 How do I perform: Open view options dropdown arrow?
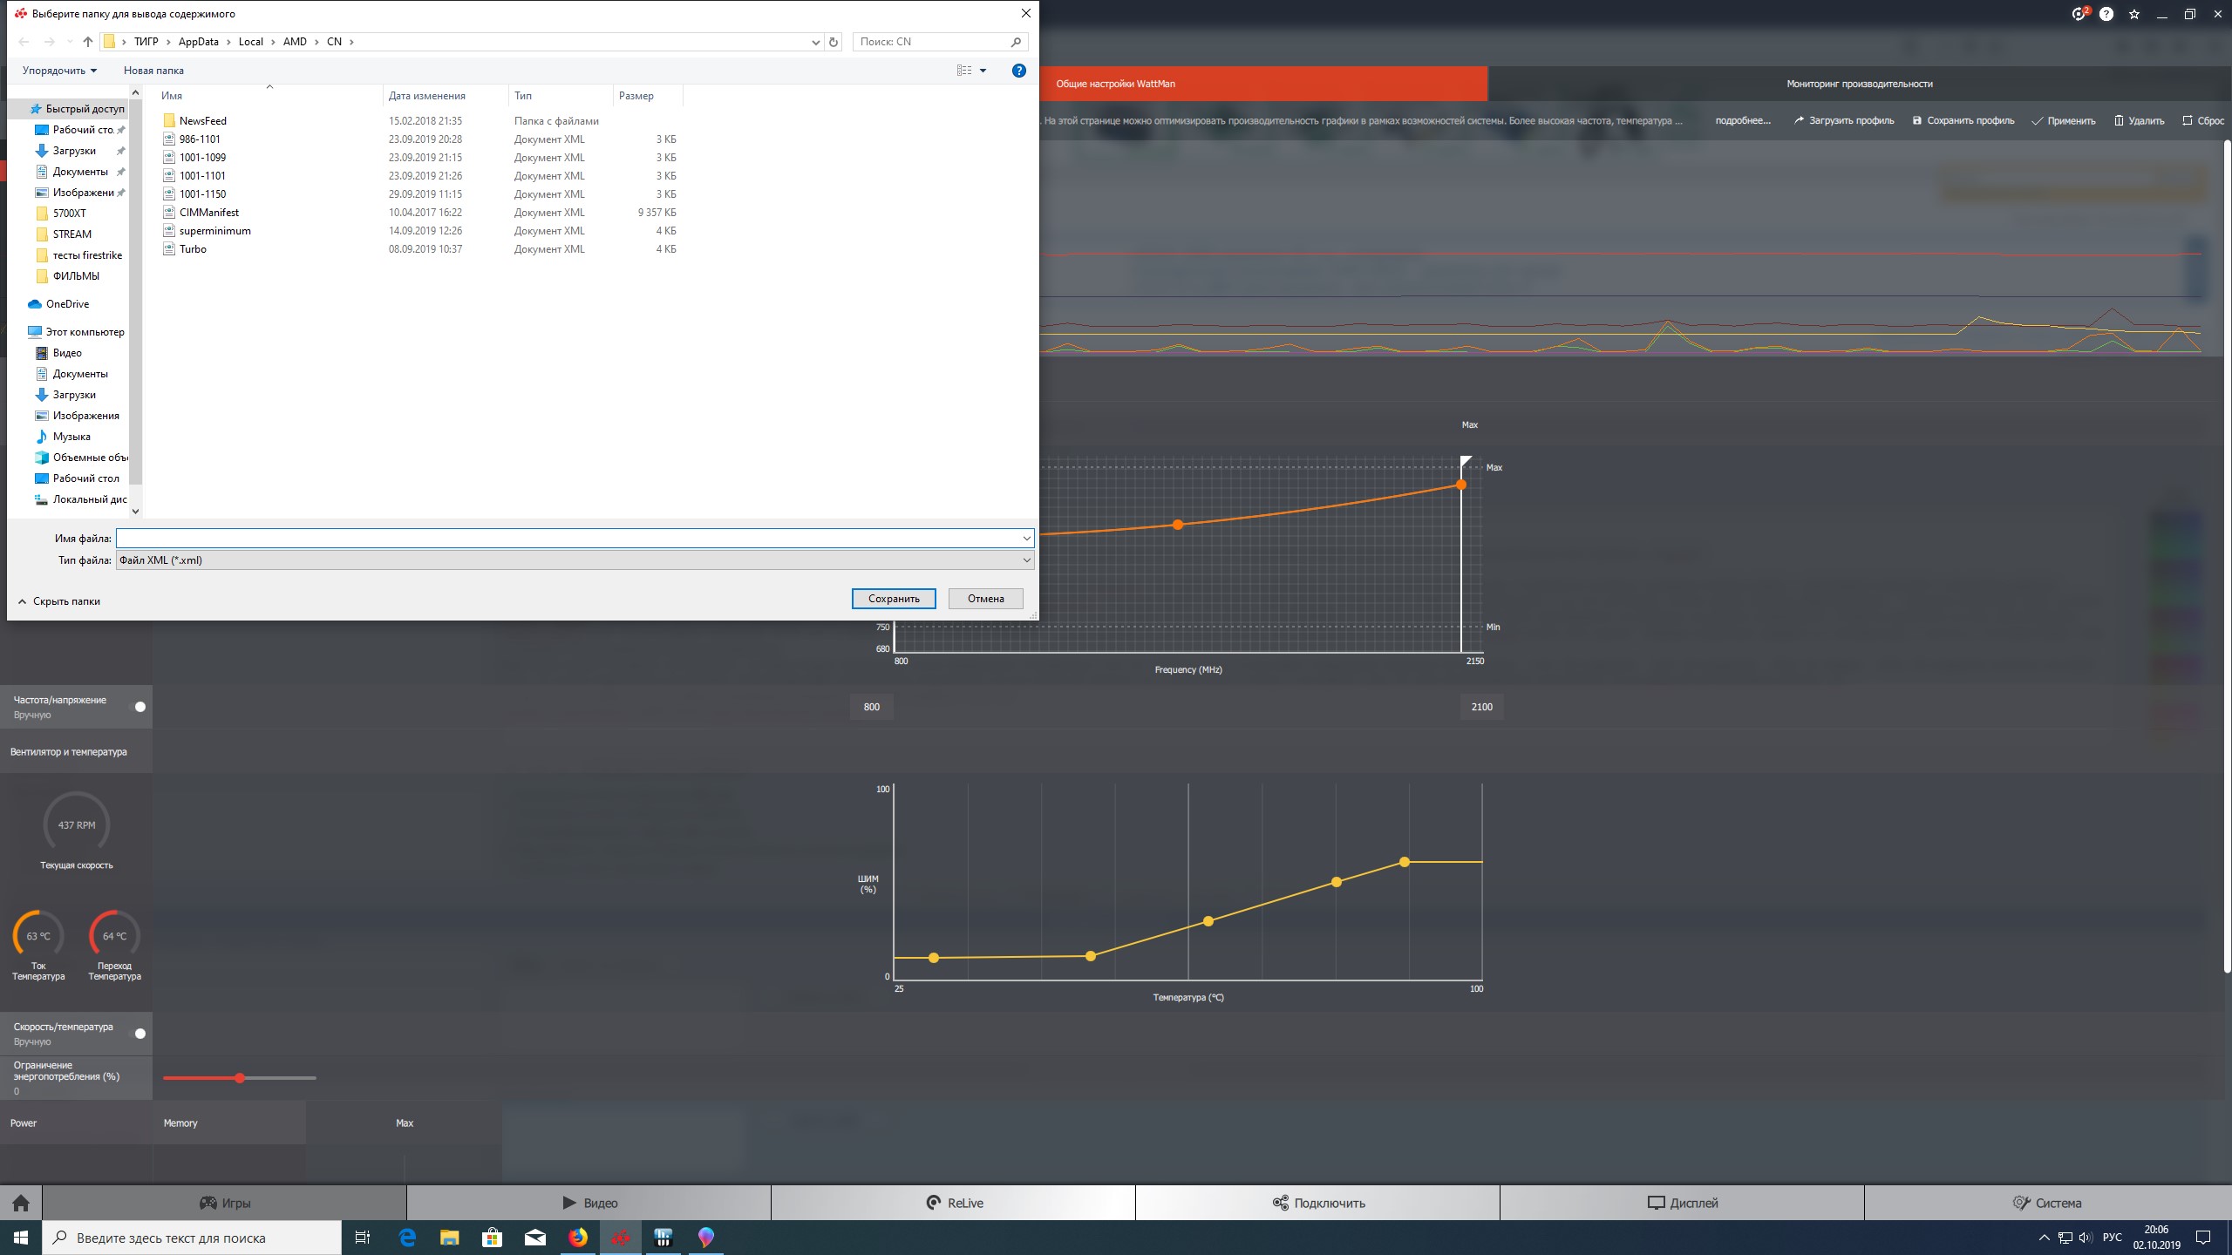[983, 71]
